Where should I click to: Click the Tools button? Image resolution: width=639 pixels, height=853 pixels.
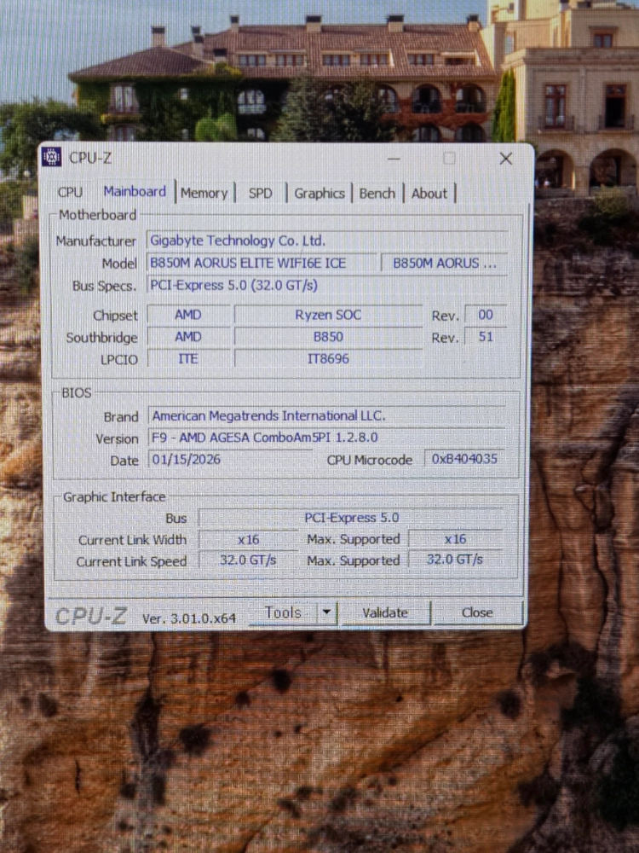click(x=283, y=612)
